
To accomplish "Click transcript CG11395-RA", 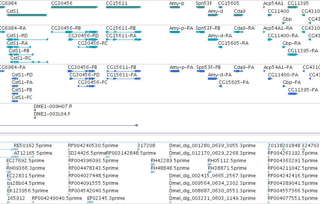I will 303,51.
